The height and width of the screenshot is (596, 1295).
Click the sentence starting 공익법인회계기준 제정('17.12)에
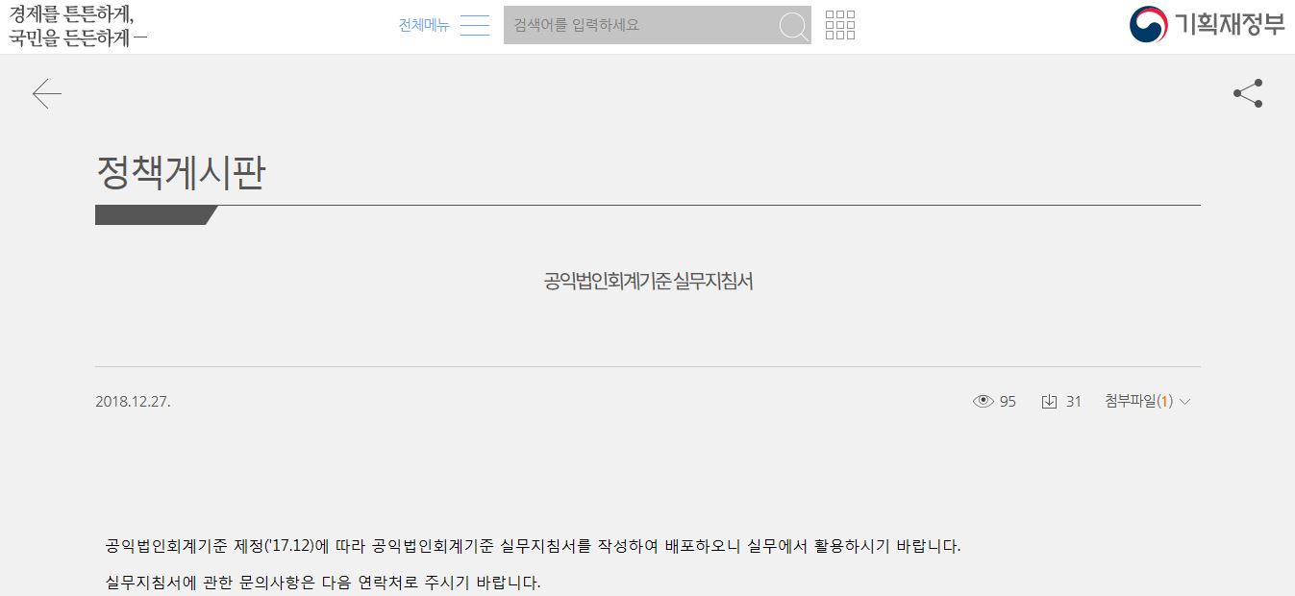pyautogui.click(x=533, y=546)
